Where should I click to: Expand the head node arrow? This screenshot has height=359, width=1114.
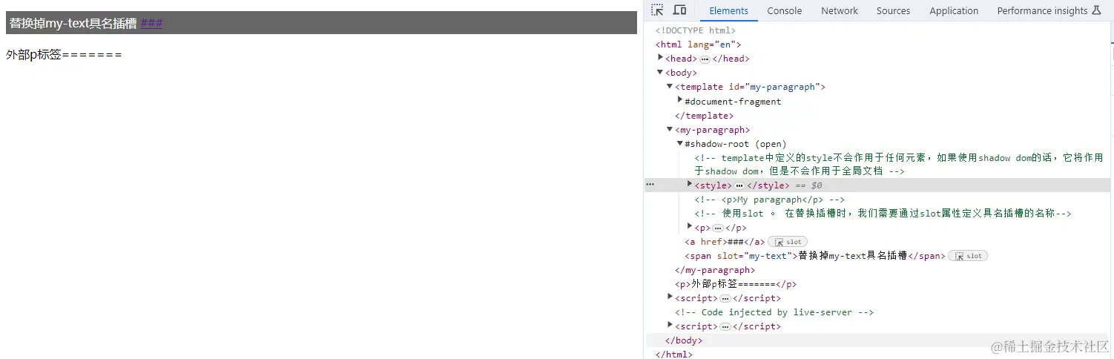(661, 57)
